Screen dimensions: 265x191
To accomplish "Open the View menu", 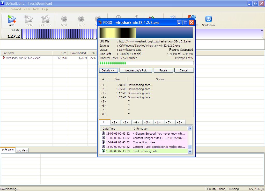I will tap(27, 9).
